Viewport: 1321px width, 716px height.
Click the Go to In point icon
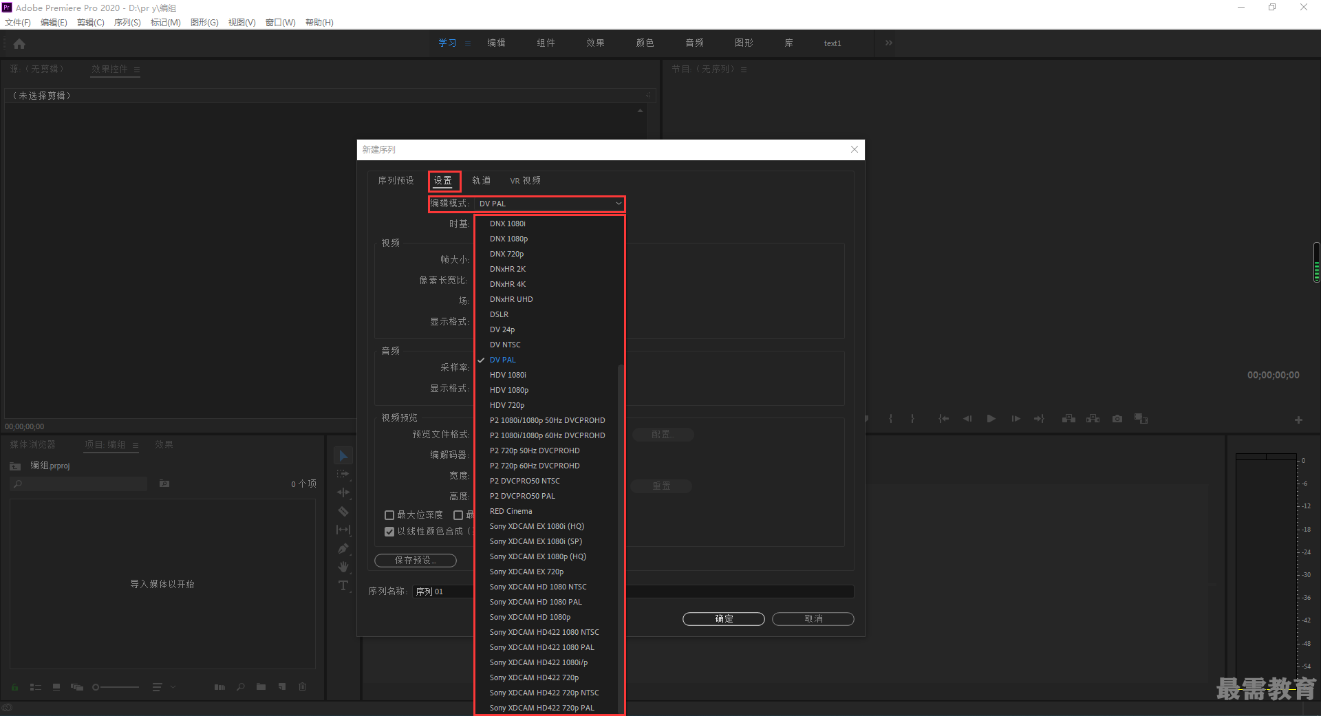coord(944,418)
